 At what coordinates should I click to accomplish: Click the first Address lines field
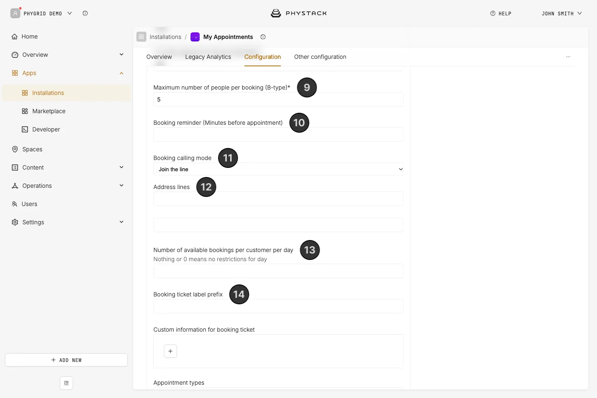click(x=278, y=199)
